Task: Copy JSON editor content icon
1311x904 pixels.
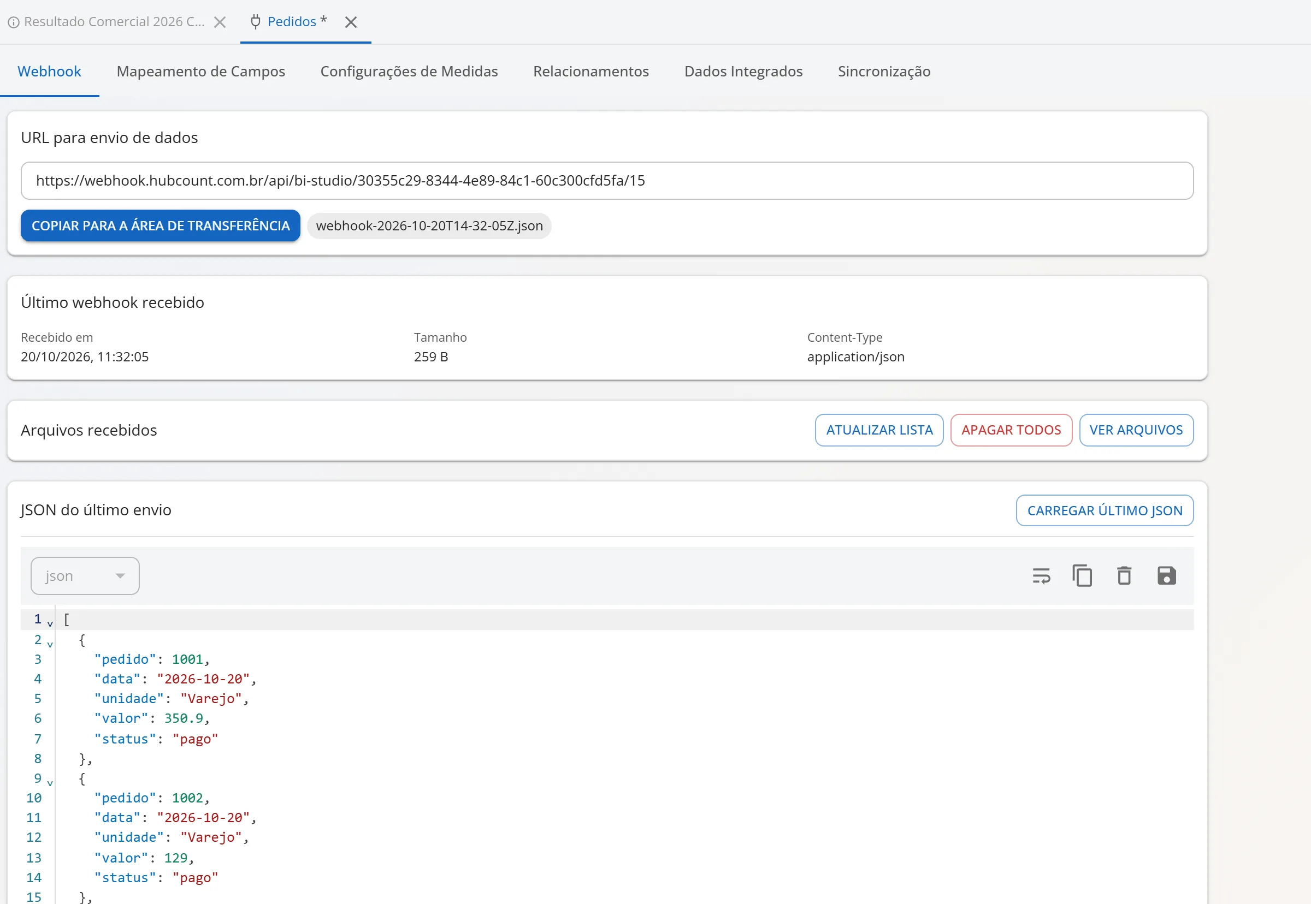Action: [1083, 576]
